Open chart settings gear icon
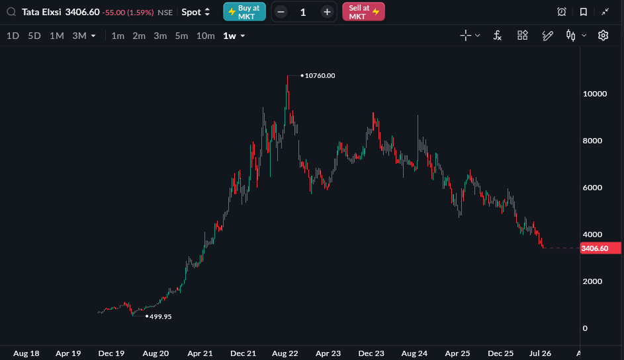Image resolution: width=624 pixels, height=360 pixels. point(603,36)
